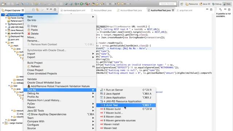Choose 6 Maven build
This screenshot has width=233, height=131.
tap(126, 109)
